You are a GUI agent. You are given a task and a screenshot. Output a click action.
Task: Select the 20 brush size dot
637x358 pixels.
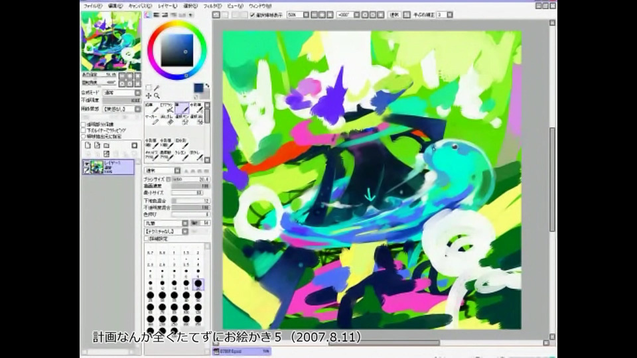(198, 284)
